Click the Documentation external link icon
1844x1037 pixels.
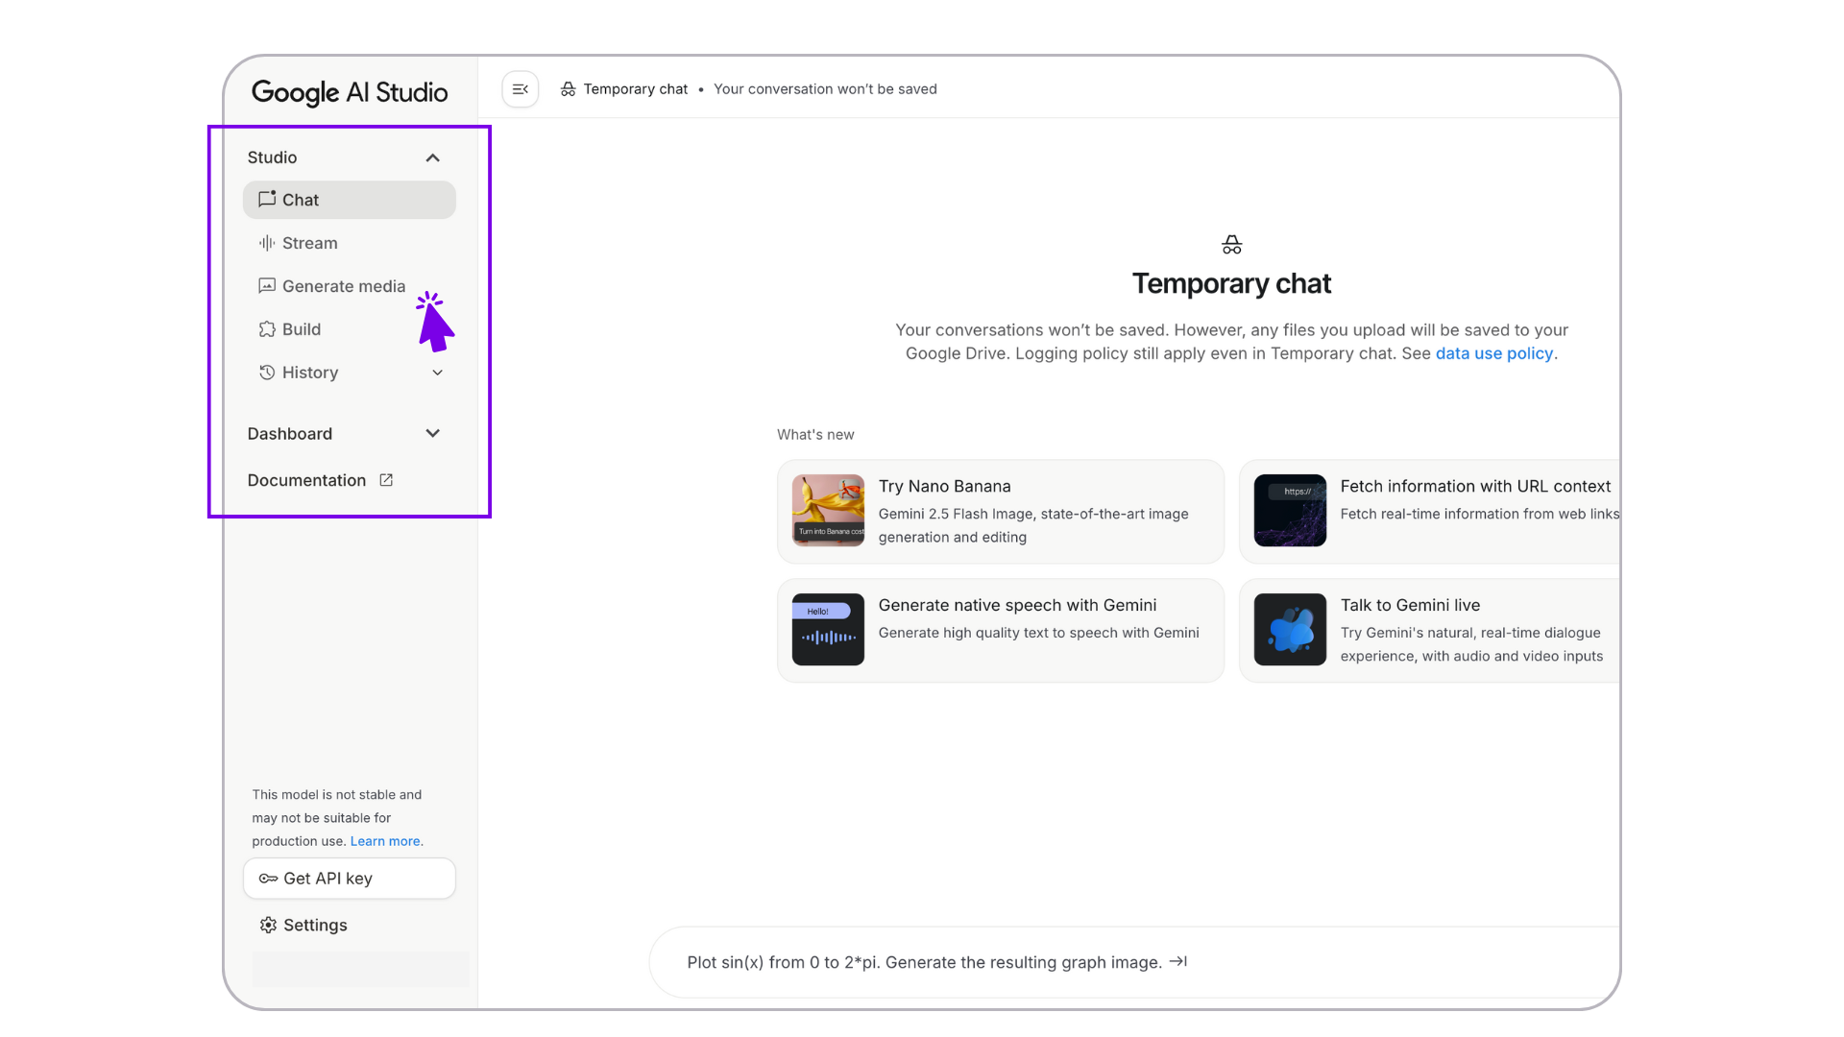point(386,480)
